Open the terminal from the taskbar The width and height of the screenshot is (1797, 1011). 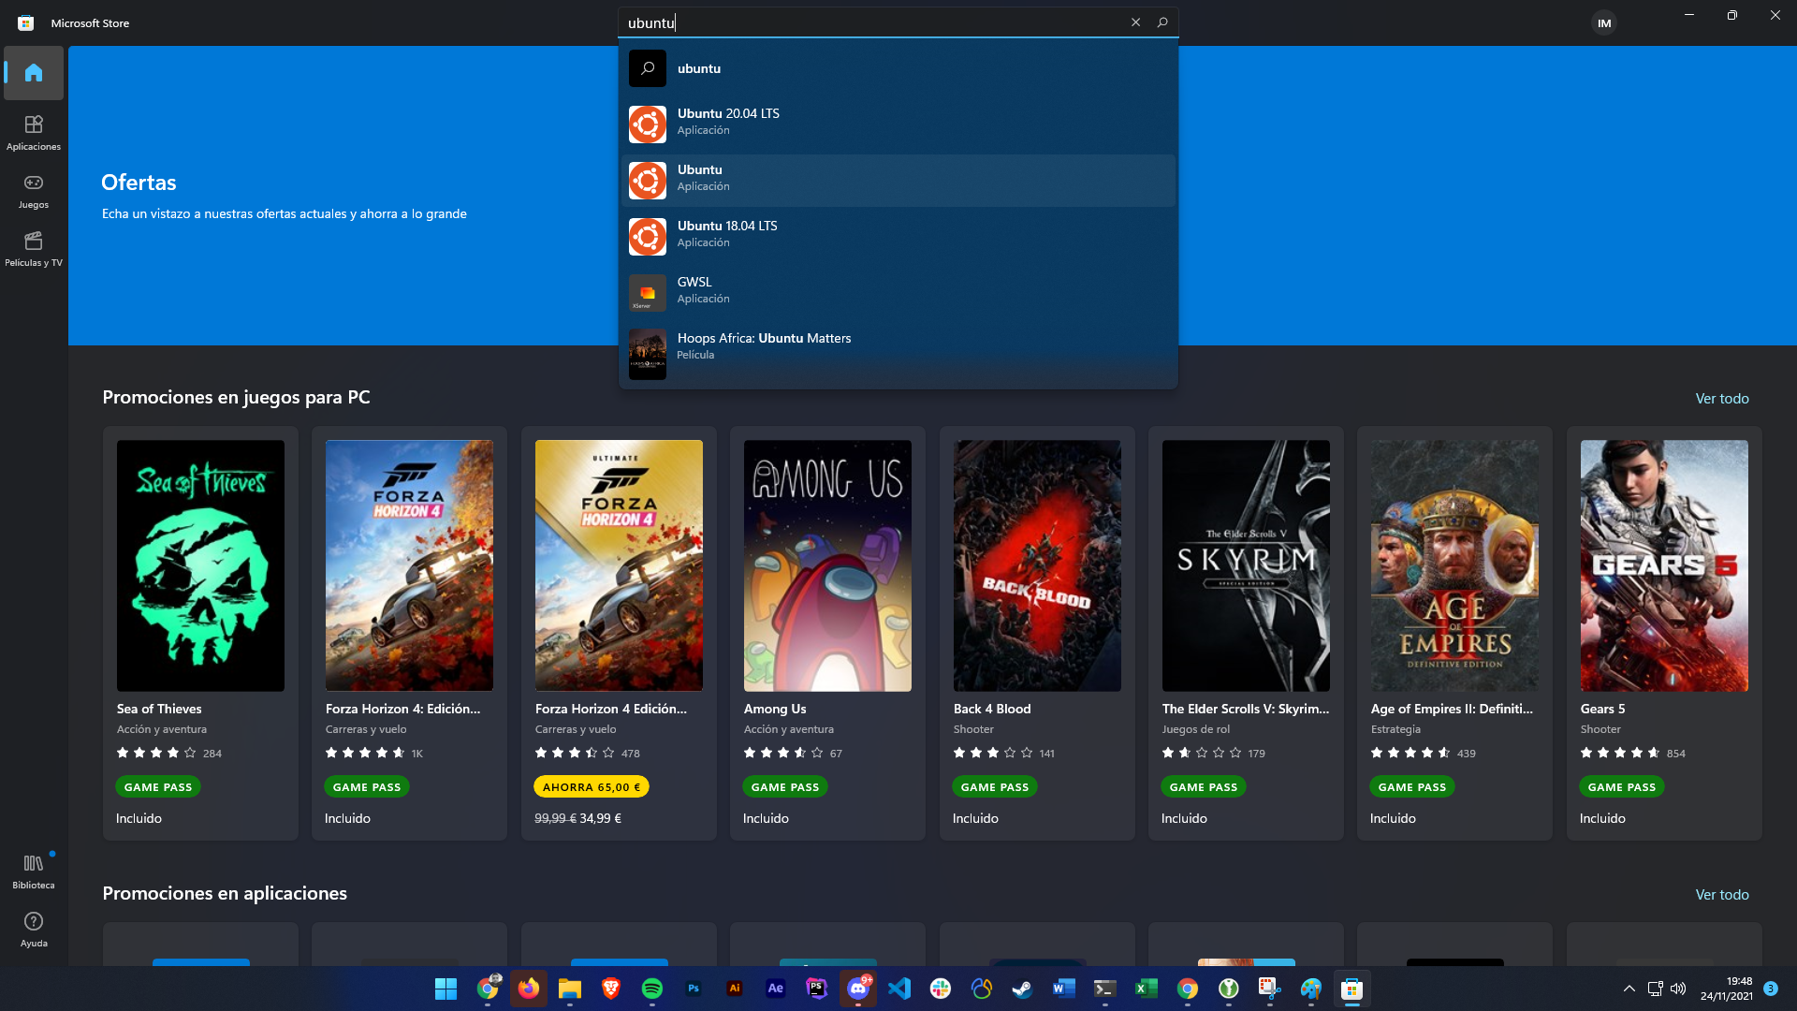[x=1105, y=989]
